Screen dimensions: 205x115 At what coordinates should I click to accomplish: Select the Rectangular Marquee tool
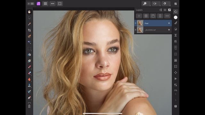[x=29, y=49]
